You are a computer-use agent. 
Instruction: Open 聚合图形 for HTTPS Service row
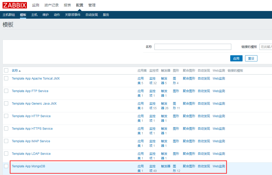(189, 129)
